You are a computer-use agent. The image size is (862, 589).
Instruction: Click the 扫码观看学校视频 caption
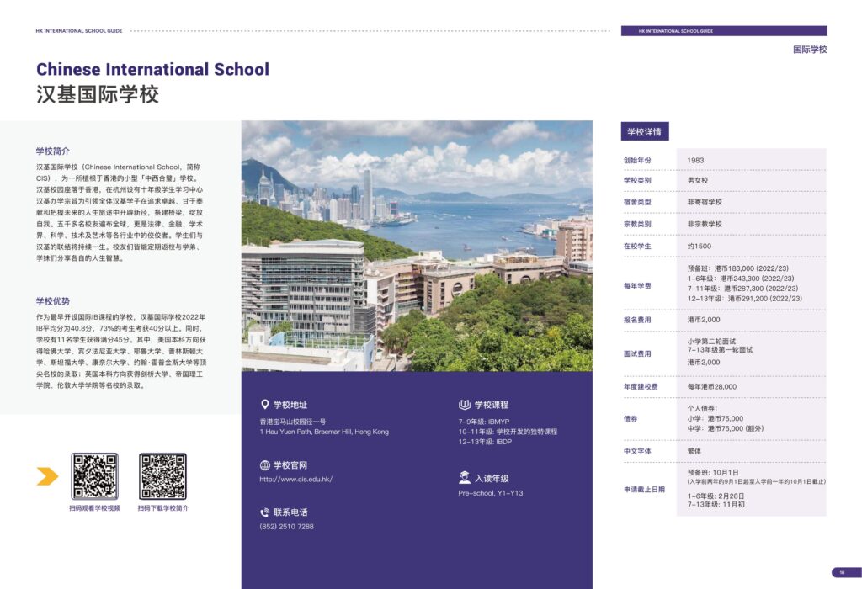coord(94,508)
